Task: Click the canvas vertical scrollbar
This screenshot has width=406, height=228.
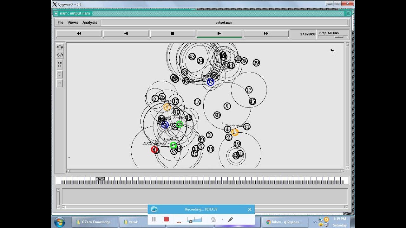Action: click(347, 106)
